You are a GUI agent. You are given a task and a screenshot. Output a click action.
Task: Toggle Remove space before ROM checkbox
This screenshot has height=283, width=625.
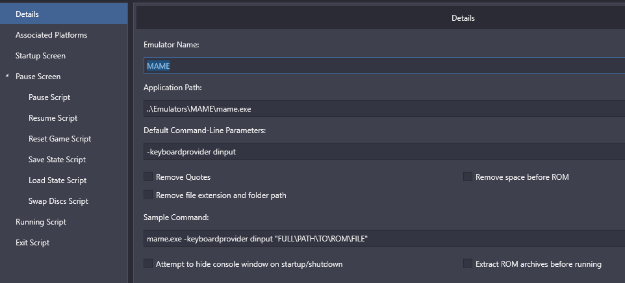[x=468, y=177]
